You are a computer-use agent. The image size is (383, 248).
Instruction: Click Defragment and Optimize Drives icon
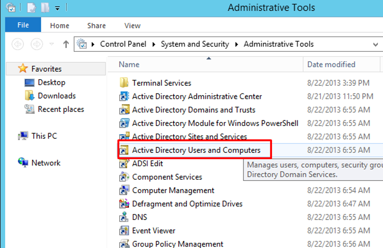click(x=124, y=204)
